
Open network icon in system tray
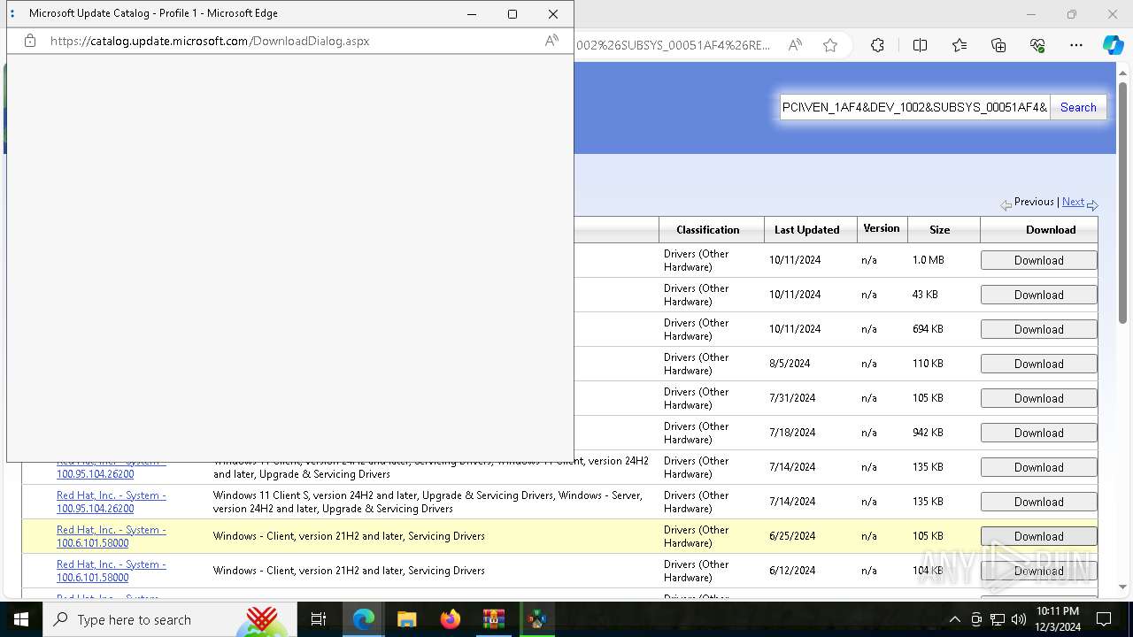tap(998, 619)
